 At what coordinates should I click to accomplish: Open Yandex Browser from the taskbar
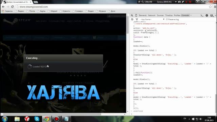27,119
